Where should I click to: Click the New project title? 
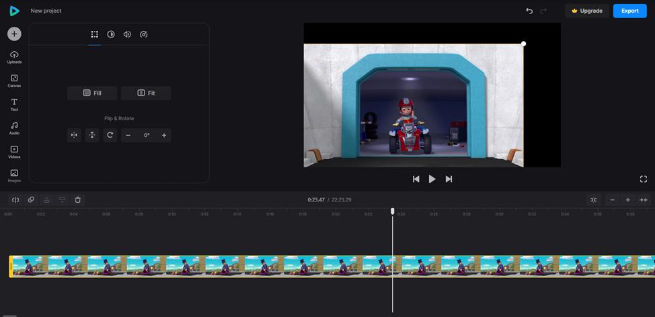coord(46,11)
